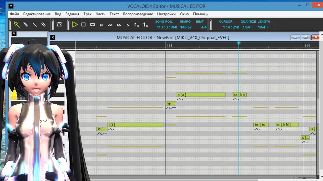Open the Файл menu
The height and width of the screenshot is (181, 323).
(x=15, y=14)
